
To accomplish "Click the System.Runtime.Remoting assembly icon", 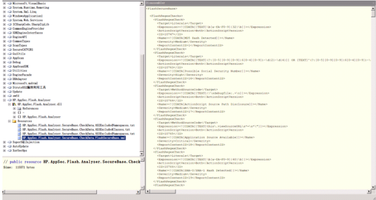I will point(10,8).
